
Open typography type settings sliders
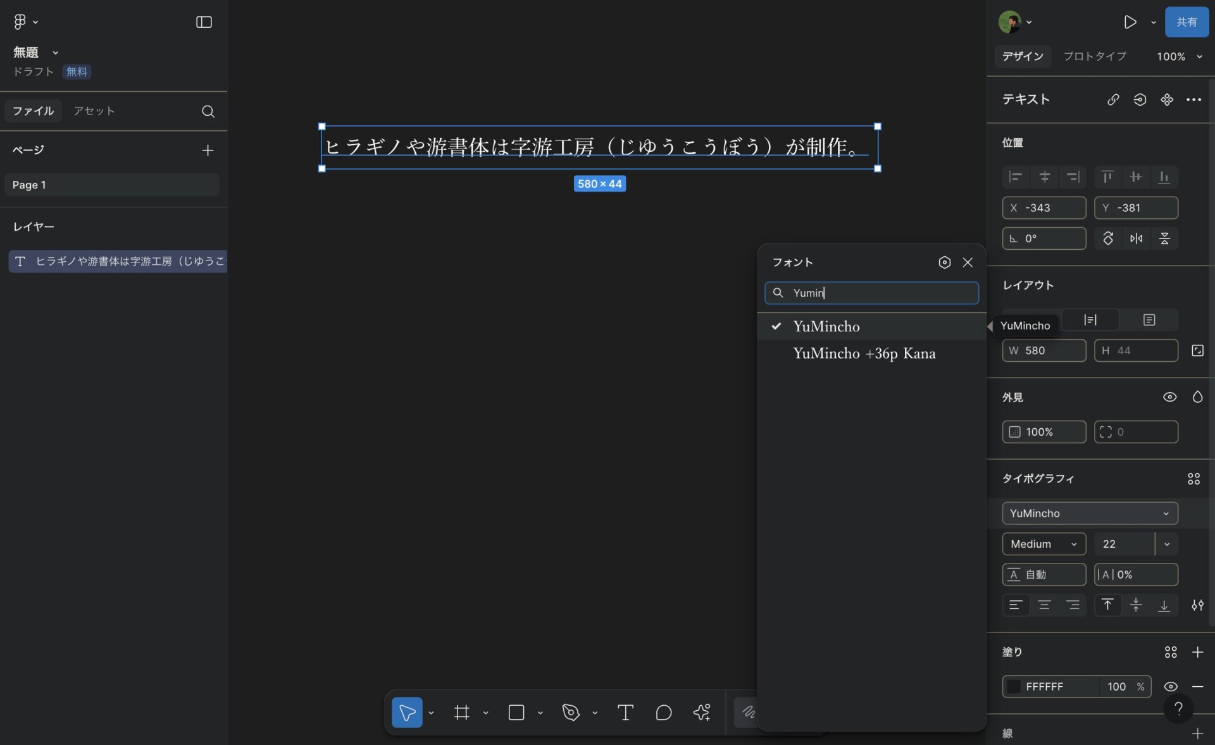tap(1197, 605)
